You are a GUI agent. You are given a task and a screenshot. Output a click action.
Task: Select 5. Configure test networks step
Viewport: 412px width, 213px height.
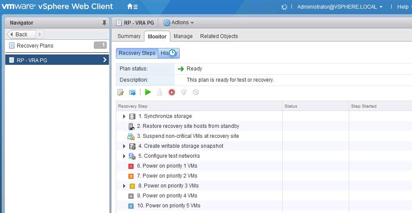point(169,156)
